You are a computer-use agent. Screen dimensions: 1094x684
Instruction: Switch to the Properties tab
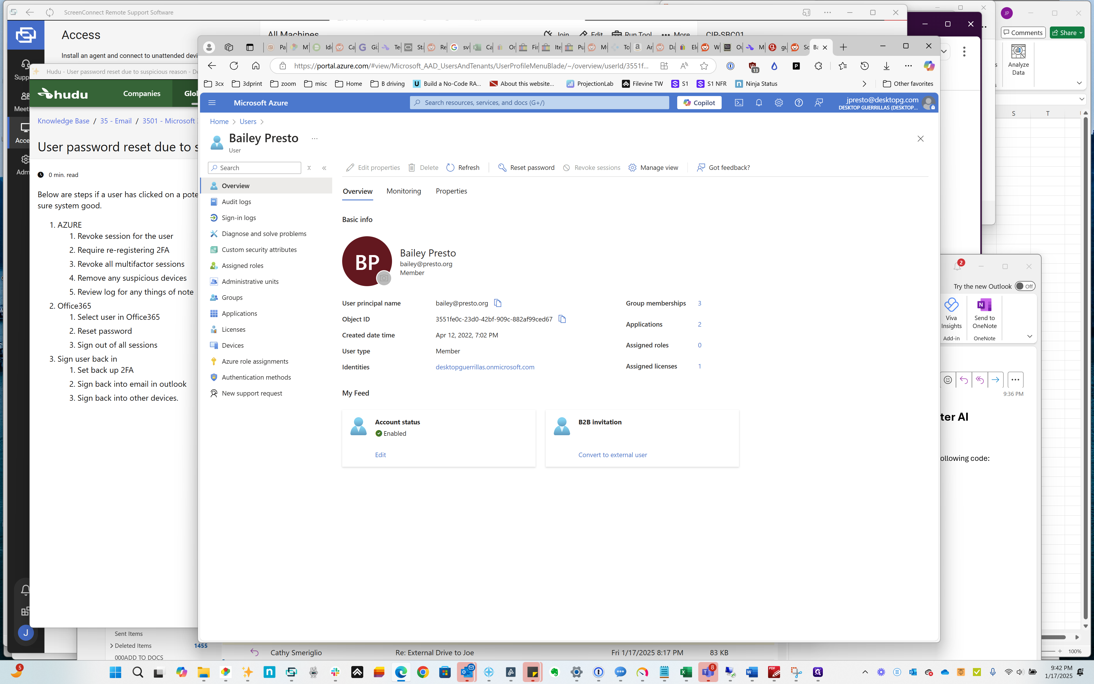pyautogui.click(x=451, y=191)
